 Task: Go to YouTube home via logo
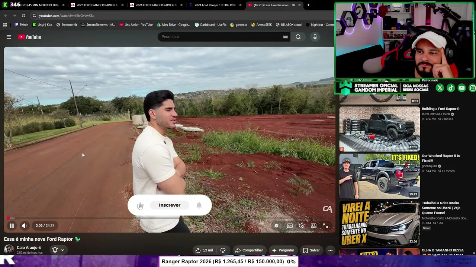pyautogui.click(x=29, y=37)
